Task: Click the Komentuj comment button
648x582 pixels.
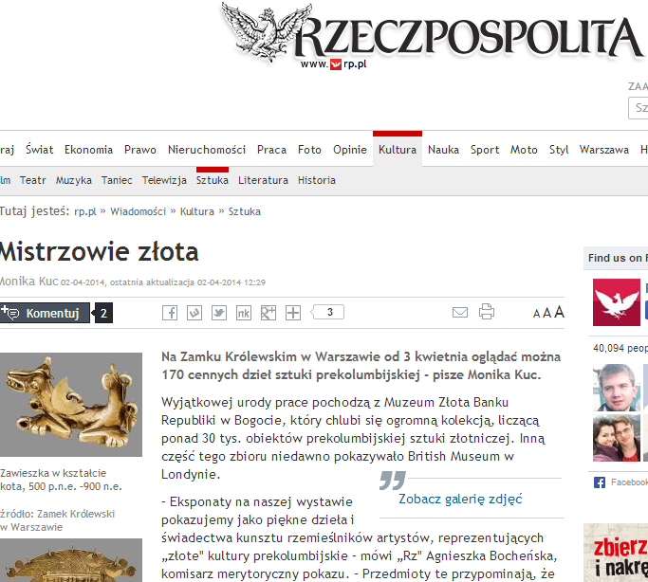Action: [45, 313]
